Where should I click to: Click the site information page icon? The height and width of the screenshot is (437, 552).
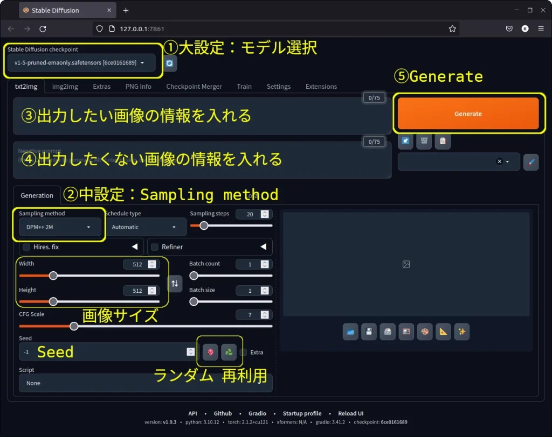pyautogui.click(x=112, y=29)
